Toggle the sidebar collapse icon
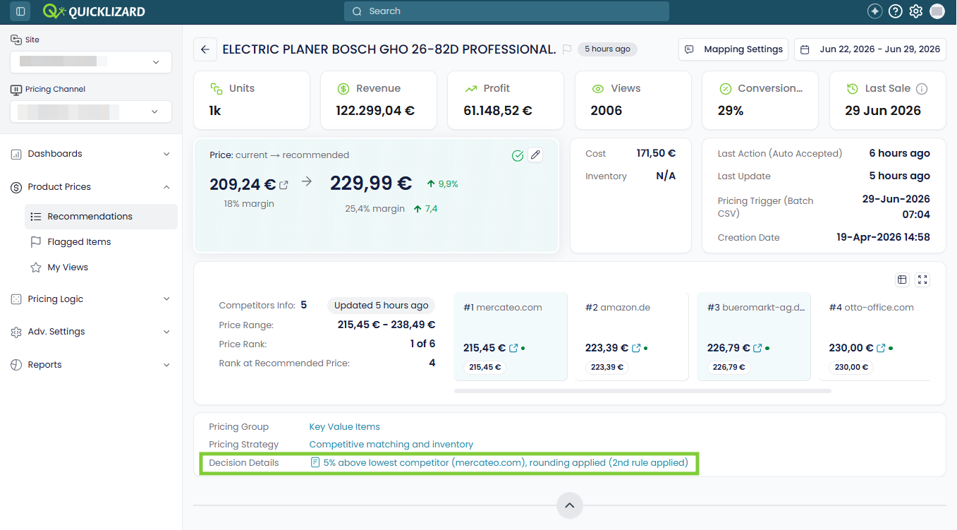 (20, 11)
